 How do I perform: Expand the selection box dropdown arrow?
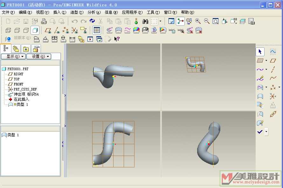161,21
